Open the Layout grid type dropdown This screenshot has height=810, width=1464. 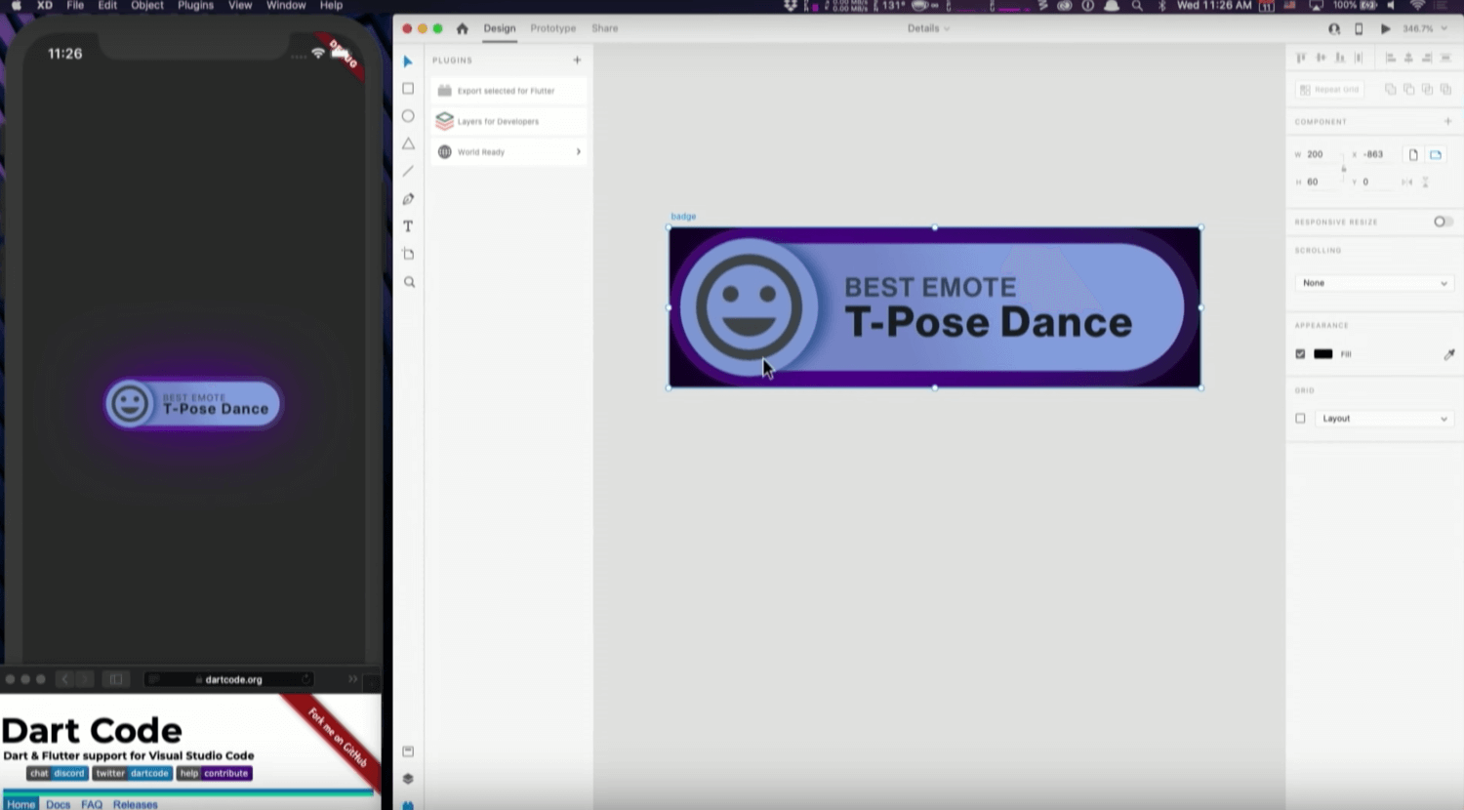point(1383,419)
